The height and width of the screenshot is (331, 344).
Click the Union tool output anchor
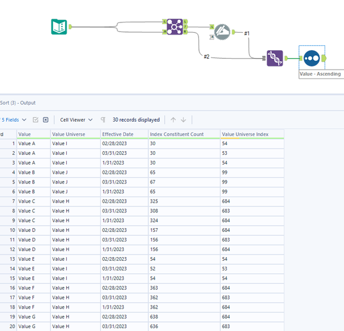[286, 58]
